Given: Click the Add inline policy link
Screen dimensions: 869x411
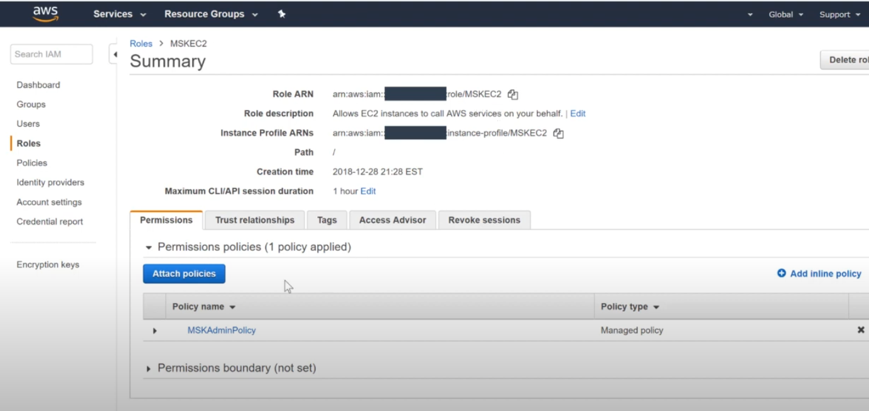Looking at the screenshot, I should point(826,274).
